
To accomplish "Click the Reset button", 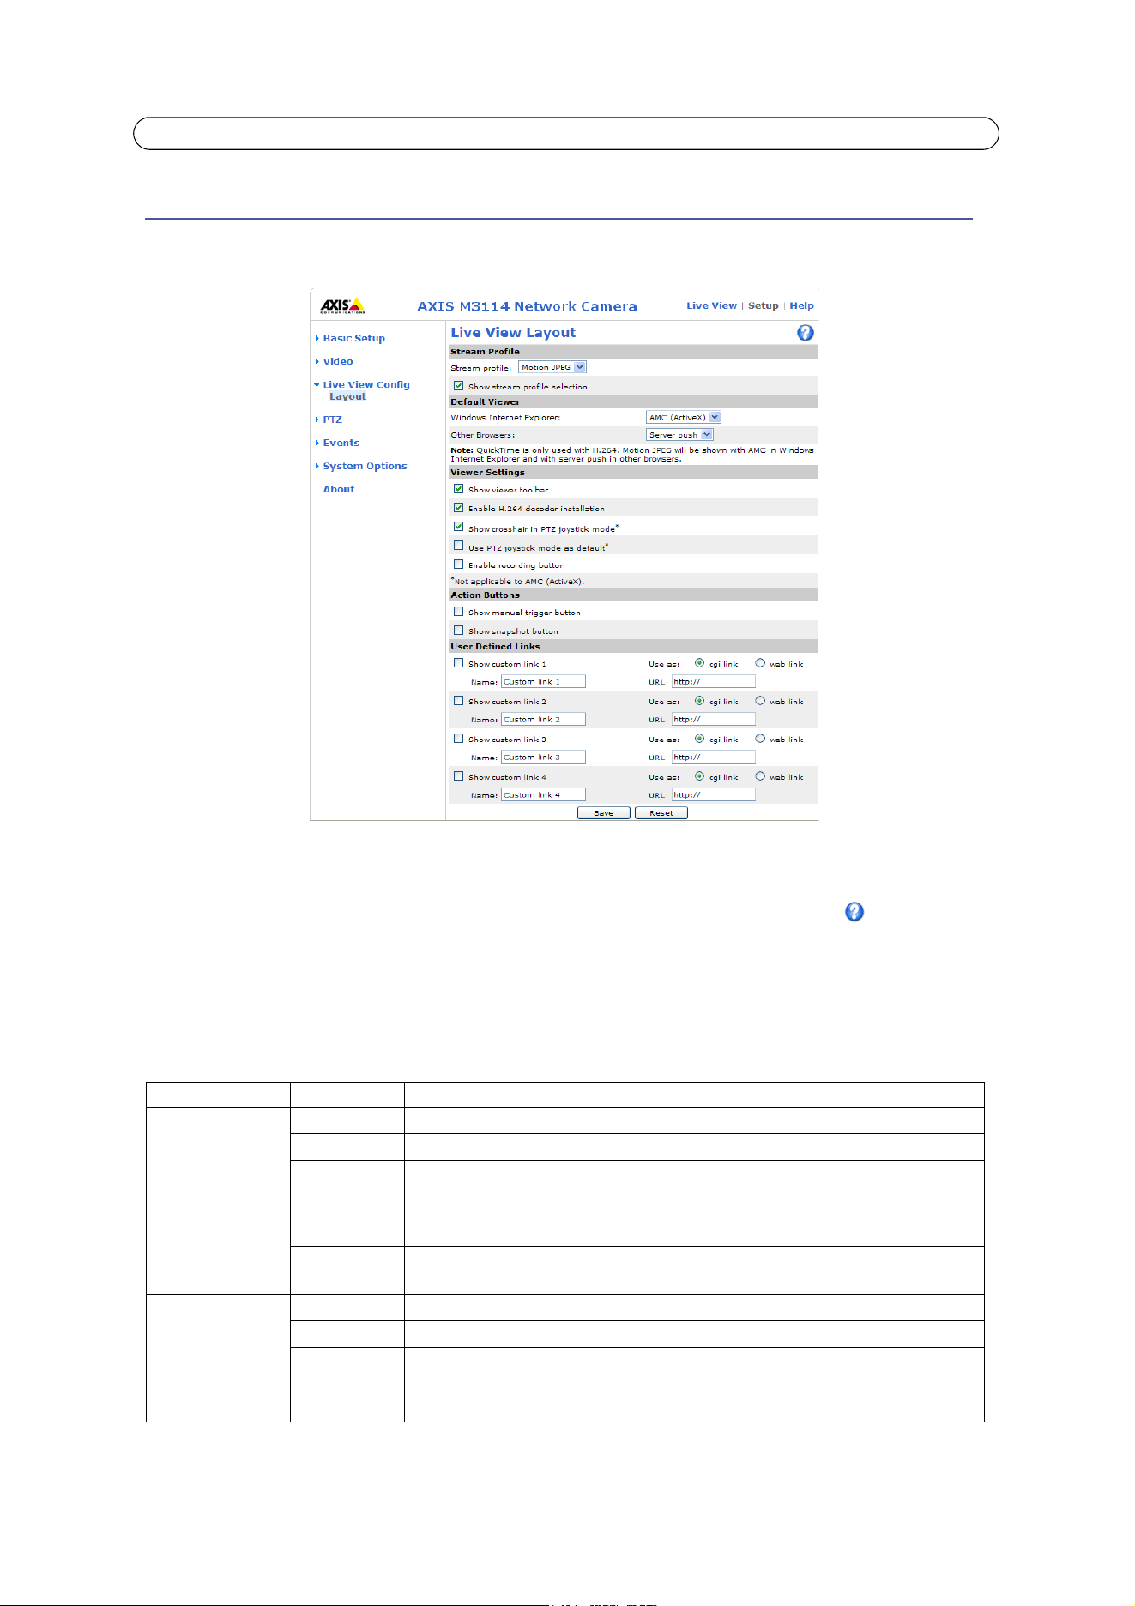I will point(661,813).
